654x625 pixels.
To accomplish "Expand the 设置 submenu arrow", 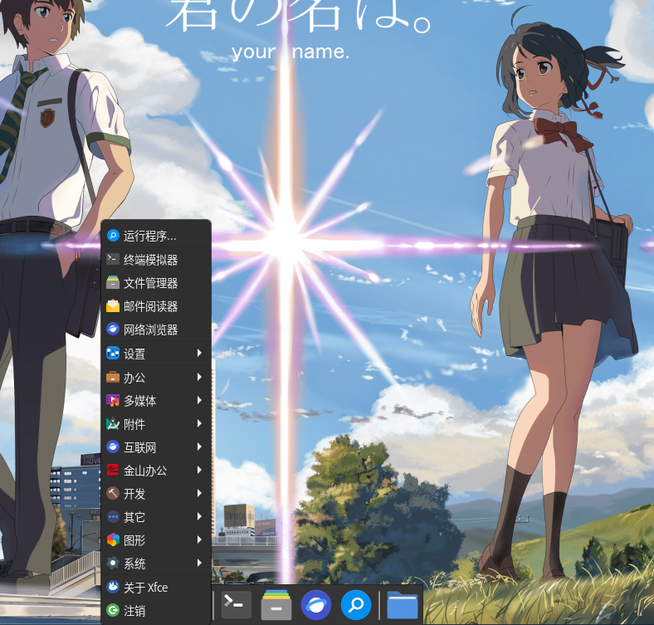I will pos(199,354).
